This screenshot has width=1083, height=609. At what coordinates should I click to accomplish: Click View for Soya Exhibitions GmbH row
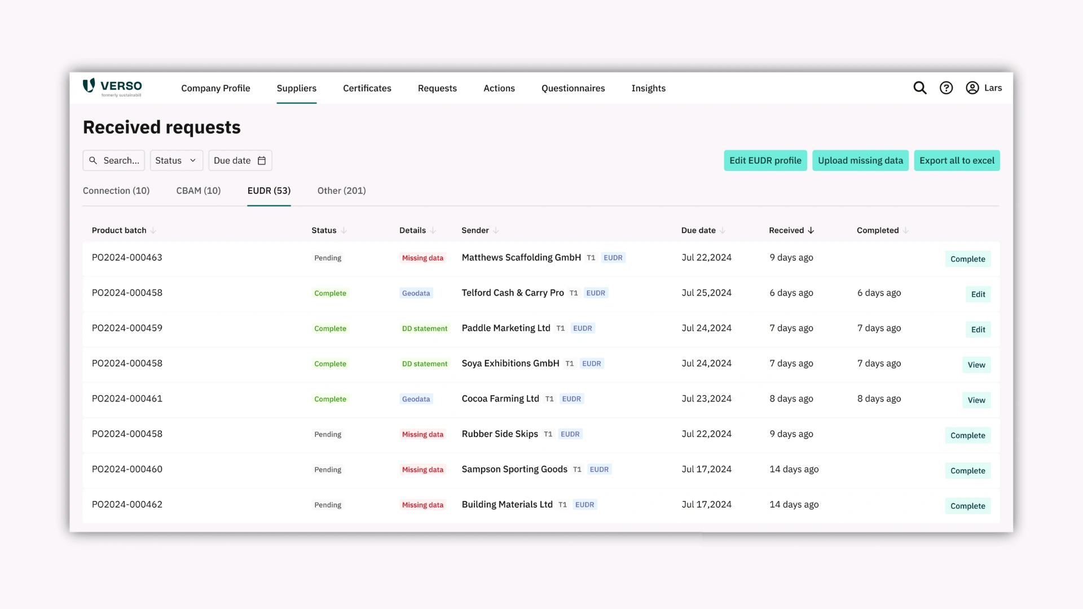pyautogui.click(x=976, y=364)
